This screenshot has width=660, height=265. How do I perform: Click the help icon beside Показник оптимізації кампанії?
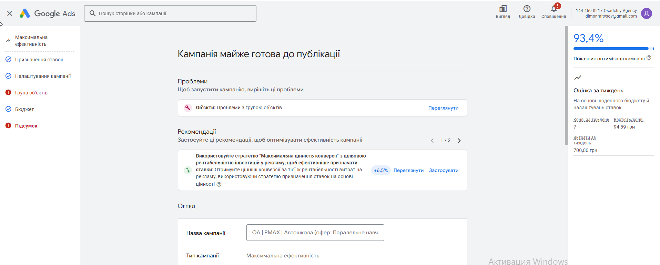[x=649, y=58]
